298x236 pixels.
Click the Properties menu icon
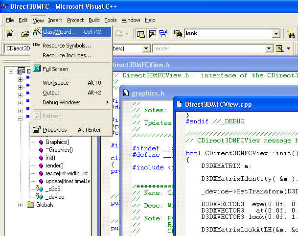pos(37,129)
